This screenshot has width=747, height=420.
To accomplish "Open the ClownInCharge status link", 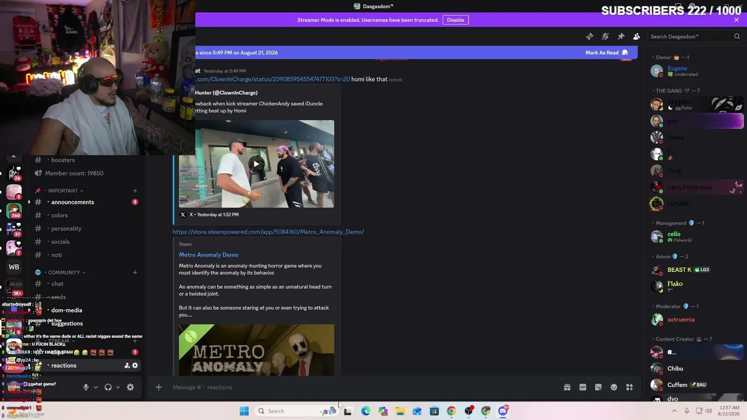I will (273, 79).
